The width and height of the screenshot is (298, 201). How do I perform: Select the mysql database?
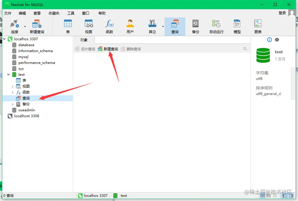[23, 57]
